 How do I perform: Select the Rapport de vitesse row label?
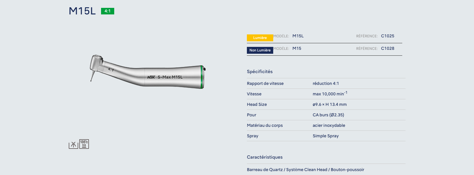pos(265,84)
